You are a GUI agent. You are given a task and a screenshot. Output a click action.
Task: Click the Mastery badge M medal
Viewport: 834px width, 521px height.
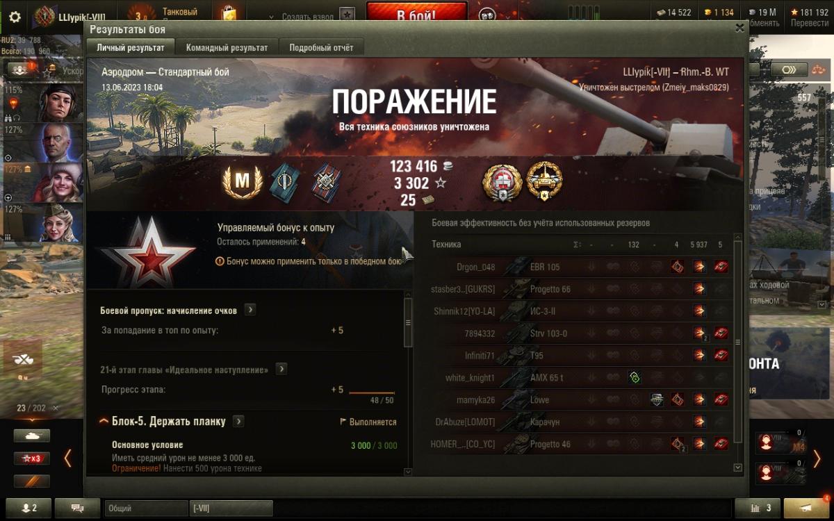pyautogui.click(x=242, y=181)
